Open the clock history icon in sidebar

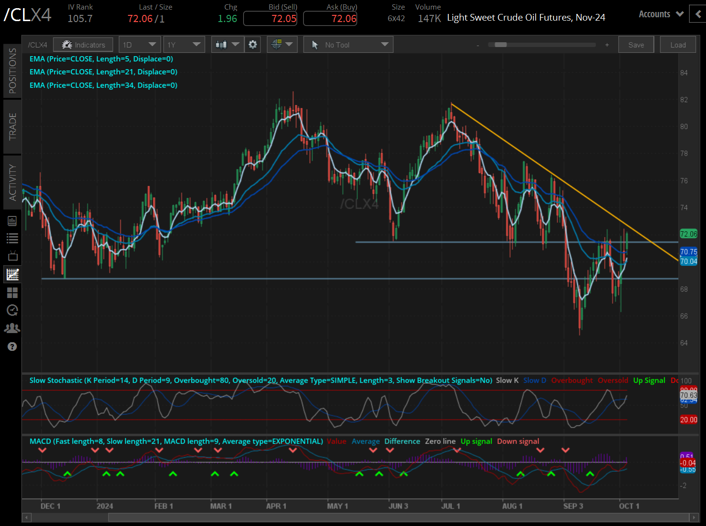[x=12, y=311]
